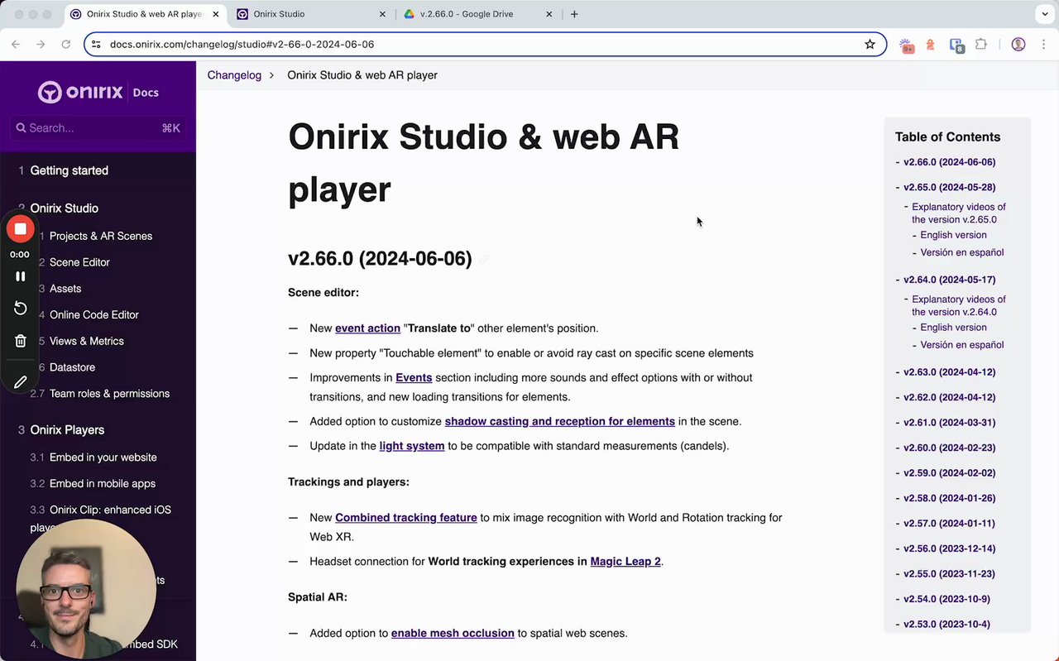Follow the Events section link

[414, 378]
